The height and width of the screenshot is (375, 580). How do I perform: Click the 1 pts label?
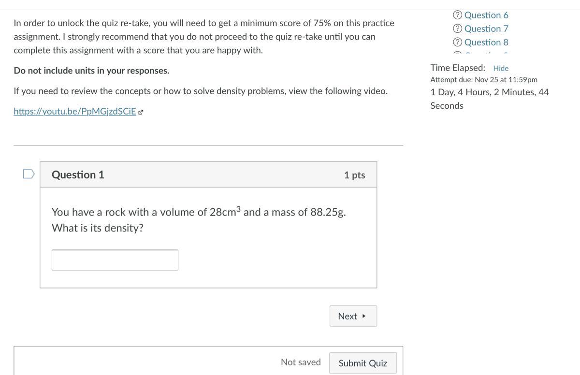pos(354,175)
